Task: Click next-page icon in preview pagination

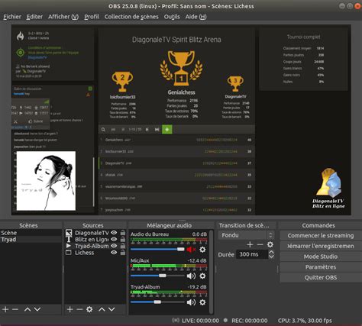Action: click(147, 130)
